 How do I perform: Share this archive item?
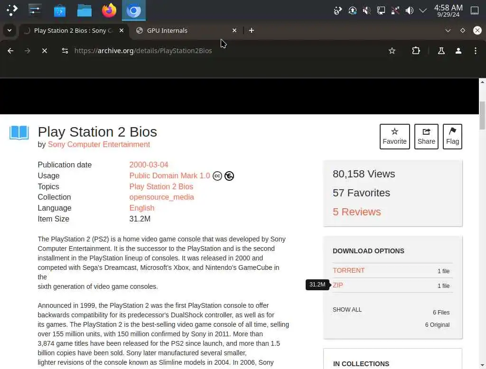coord(426,137)
